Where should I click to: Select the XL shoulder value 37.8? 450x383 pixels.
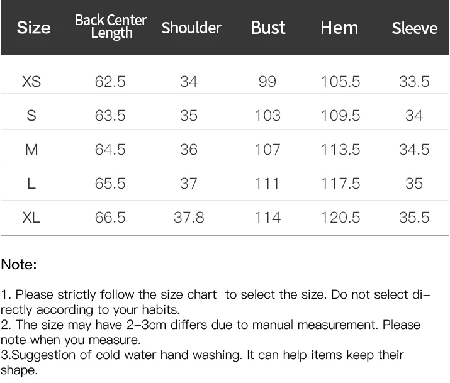pos(189,218)
